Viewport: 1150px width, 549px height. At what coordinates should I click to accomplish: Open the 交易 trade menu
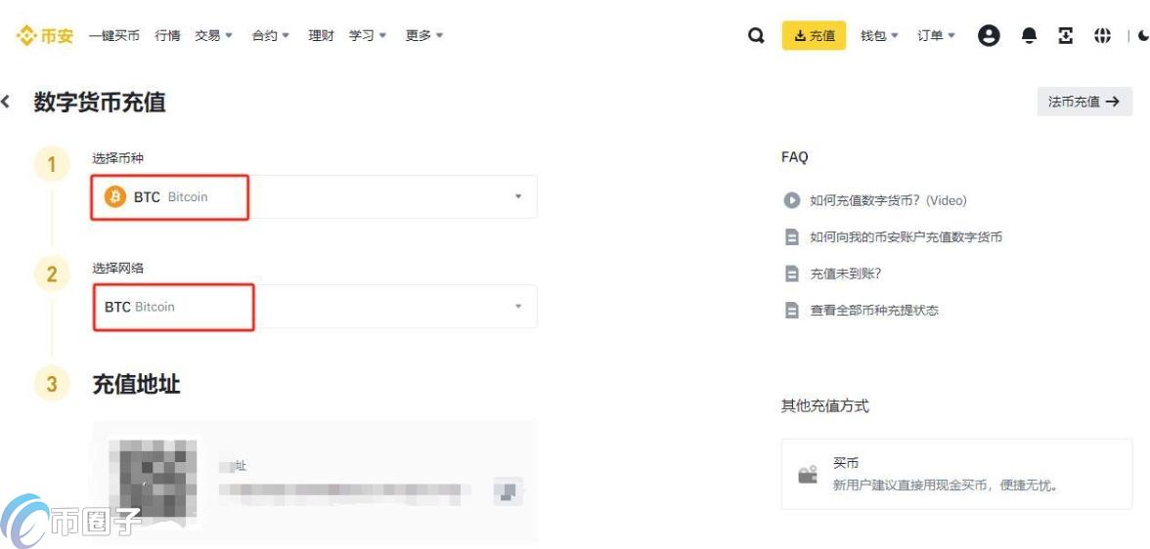[213, 35]
